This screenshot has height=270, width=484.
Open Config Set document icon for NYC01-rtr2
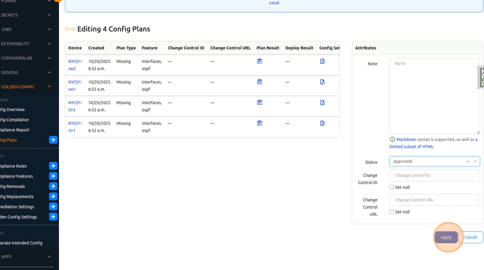coord(322,103)
